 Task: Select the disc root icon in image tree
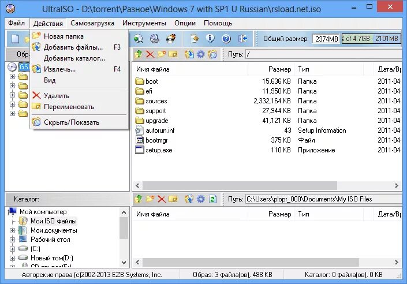(12, 67)
